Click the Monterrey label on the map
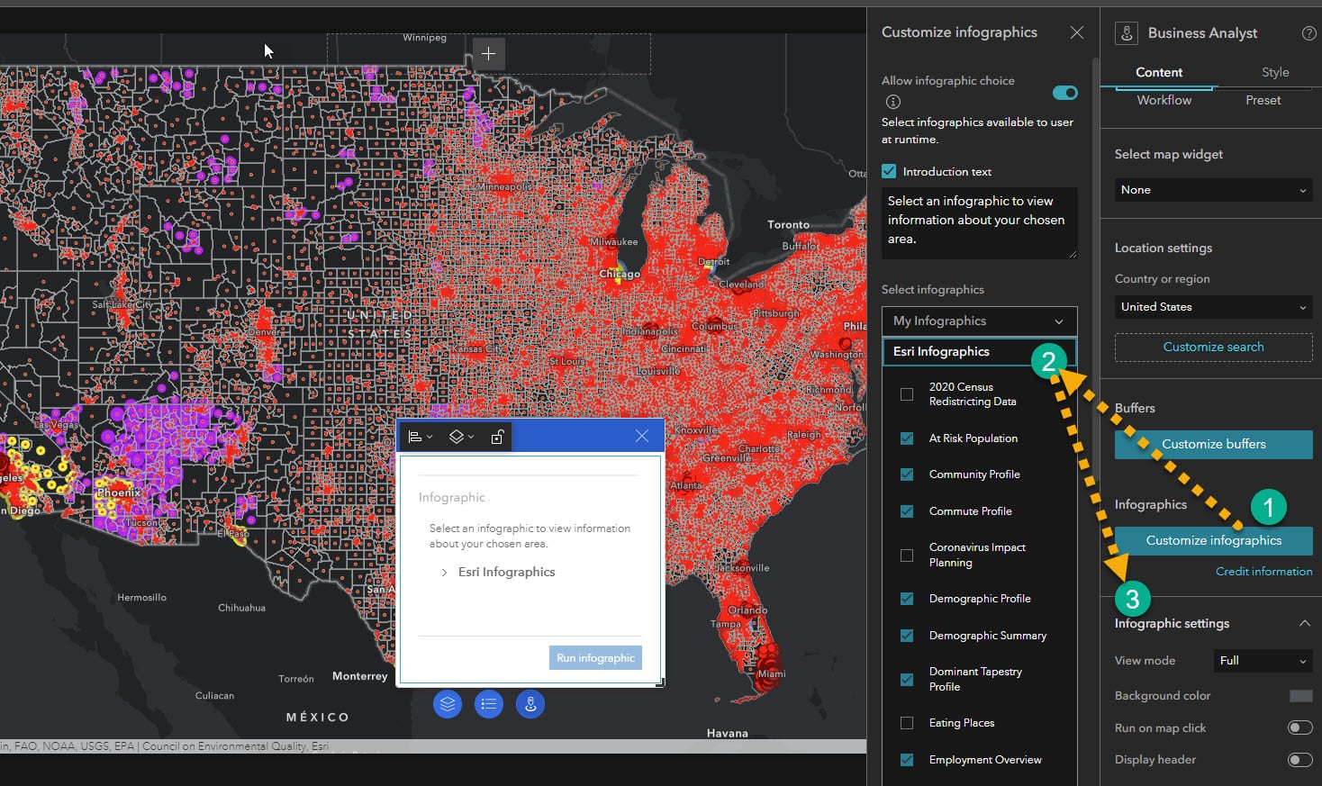 coord(360,676)
